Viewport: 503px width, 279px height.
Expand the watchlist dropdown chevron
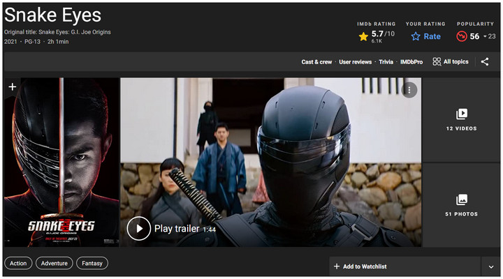click(x=491, y=266)
